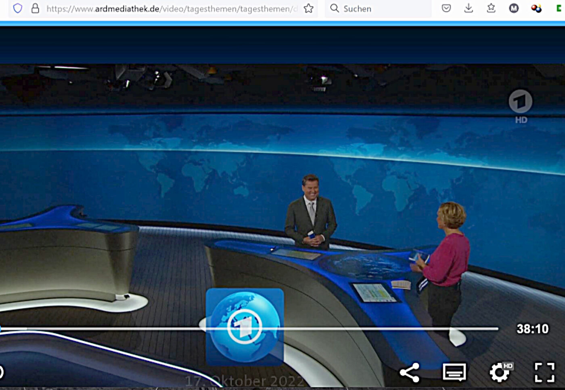Enter fullscreen with the corner brackets icon
This screenshot has height=390, width=565.
click(x=544, y=372)
